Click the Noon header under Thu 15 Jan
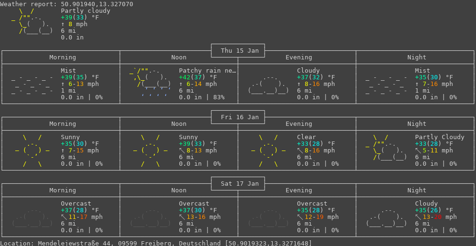This screenshot has height=246, width=476. [x=179, y=57]
